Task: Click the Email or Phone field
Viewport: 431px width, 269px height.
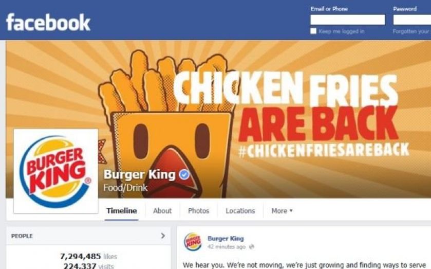Action: 348,20
